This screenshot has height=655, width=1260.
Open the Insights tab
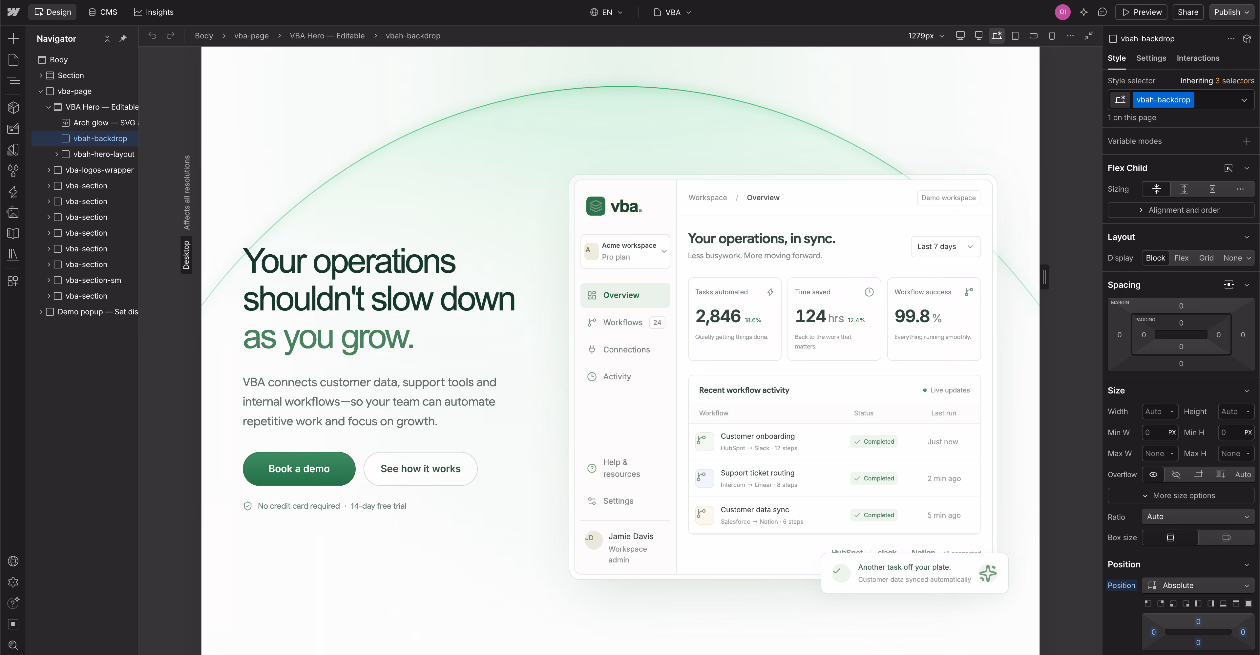[154, 12]
